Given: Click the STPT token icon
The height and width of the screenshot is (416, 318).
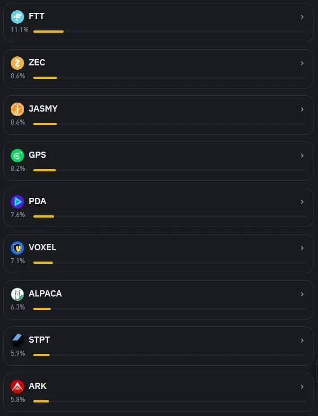Looking at the screenshot, I should tap(17, 340).
